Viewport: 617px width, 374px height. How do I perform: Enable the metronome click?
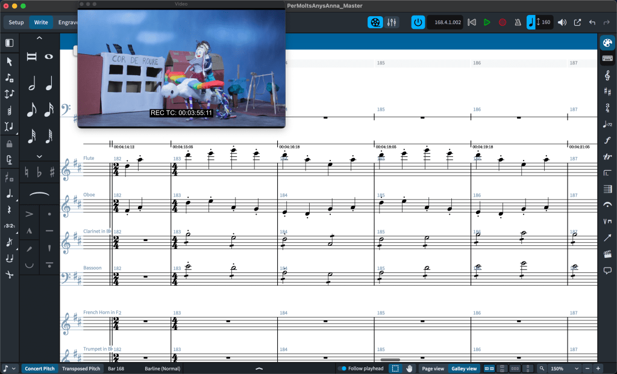[x=517, y=22]
